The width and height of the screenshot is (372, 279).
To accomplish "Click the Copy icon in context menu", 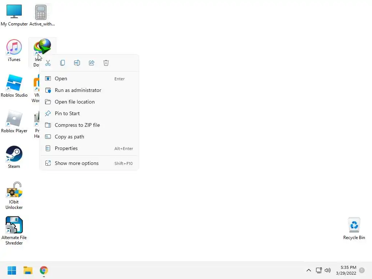I will point(62,63).
